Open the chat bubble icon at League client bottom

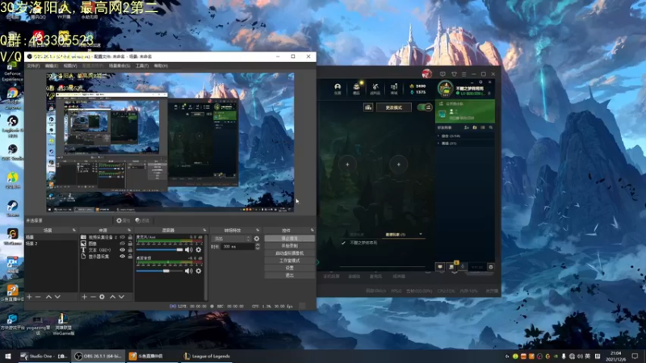440,267
